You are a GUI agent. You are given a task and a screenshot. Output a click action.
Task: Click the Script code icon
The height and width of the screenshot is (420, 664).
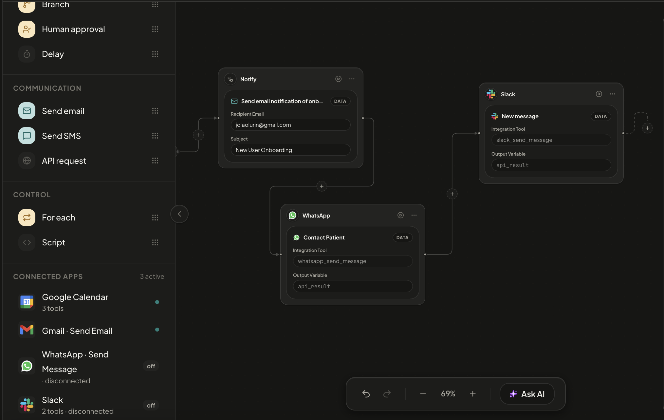pyautogui.click(x=27, y=242)
